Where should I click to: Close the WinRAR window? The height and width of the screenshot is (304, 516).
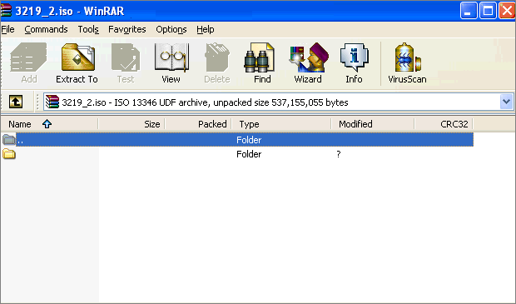point(507,11)
